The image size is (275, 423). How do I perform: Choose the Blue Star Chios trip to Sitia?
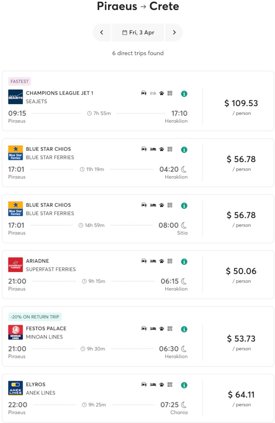coord(102,219)
